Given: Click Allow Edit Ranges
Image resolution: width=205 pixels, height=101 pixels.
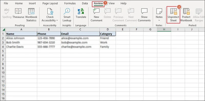Looking at the screenshot, I should [199, 15].
